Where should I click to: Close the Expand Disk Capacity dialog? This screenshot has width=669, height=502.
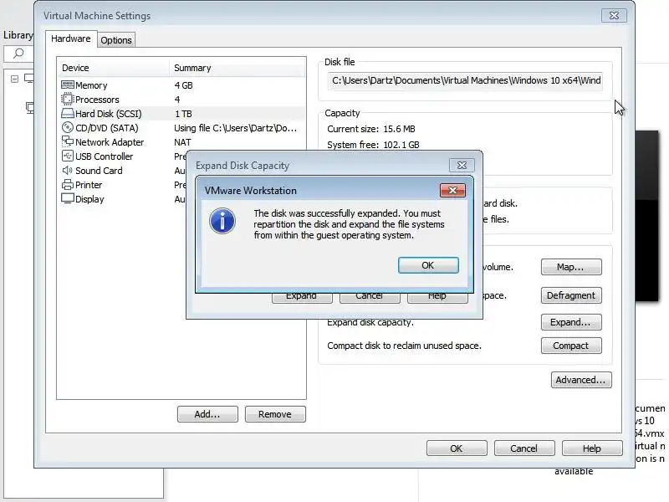(462, 165)
